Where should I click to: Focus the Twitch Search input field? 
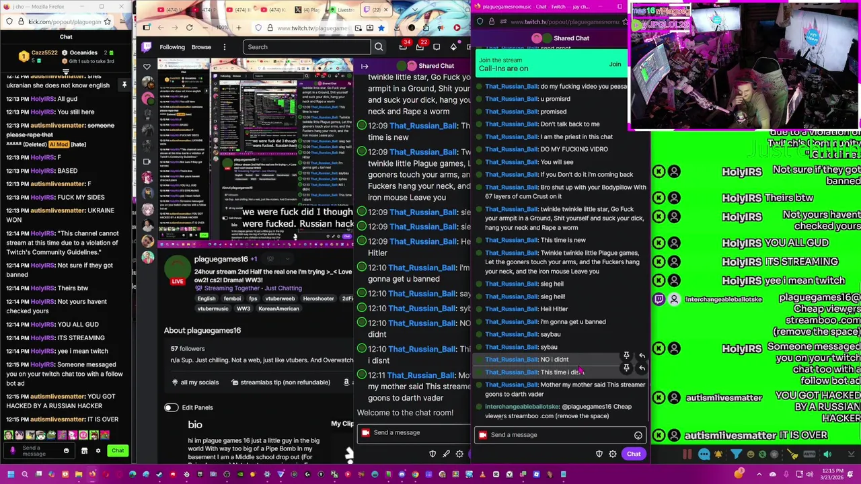[307, 47]
